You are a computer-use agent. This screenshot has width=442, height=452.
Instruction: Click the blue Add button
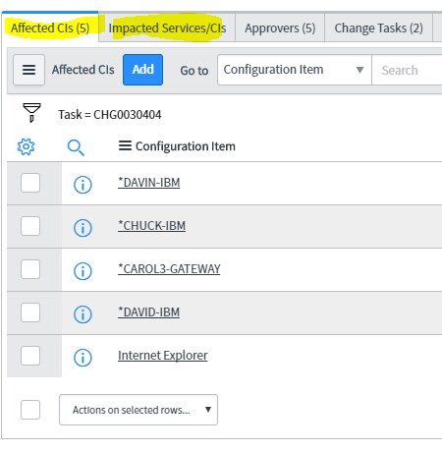tap(142, 70)
